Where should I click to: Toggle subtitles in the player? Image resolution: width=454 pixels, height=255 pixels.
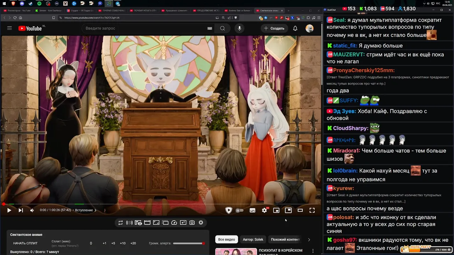[x=253, y=210]
